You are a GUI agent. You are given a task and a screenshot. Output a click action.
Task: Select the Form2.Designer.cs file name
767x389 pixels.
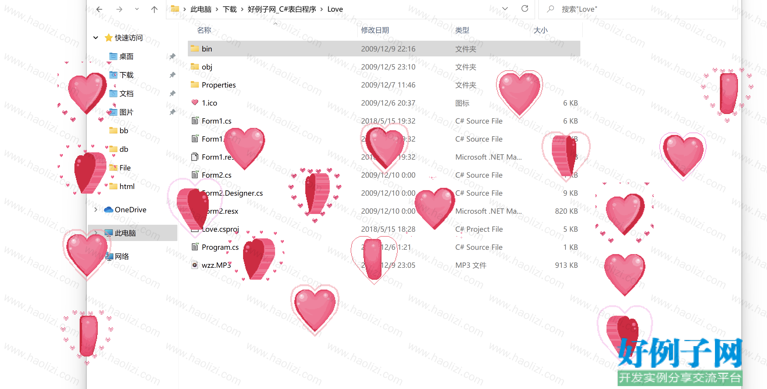(232, 193)
